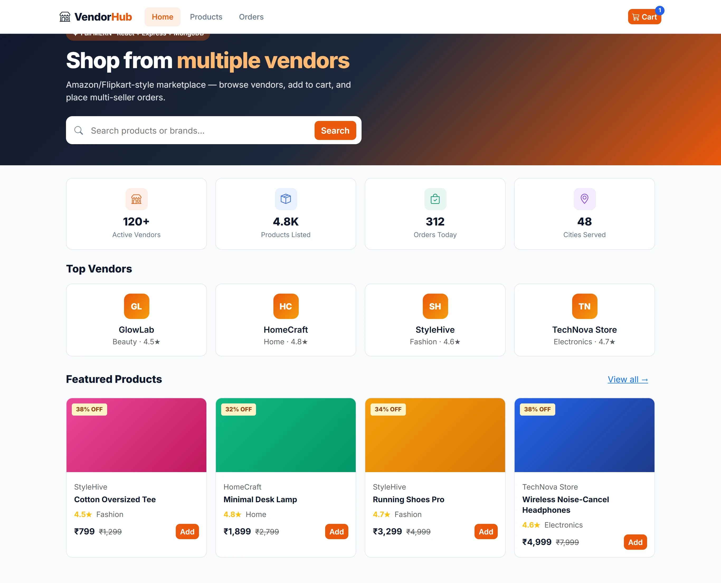
Task: Follow the View all link
Action: (628, 379)
